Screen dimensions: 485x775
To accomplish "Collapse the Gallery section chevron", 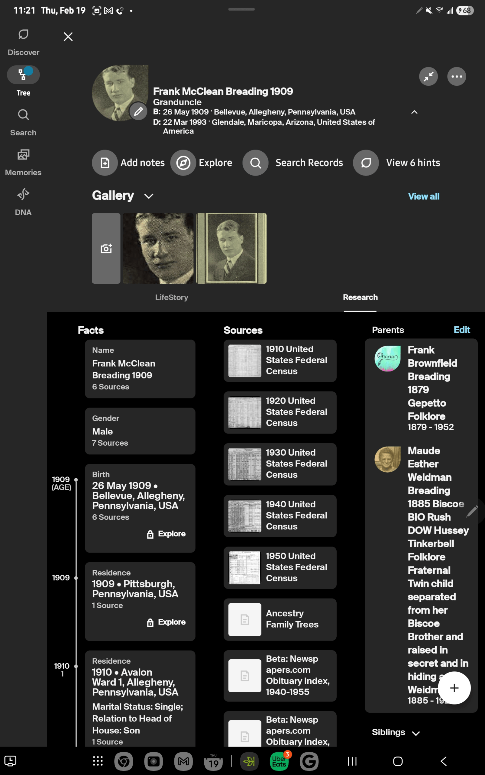I will [149, 196].
